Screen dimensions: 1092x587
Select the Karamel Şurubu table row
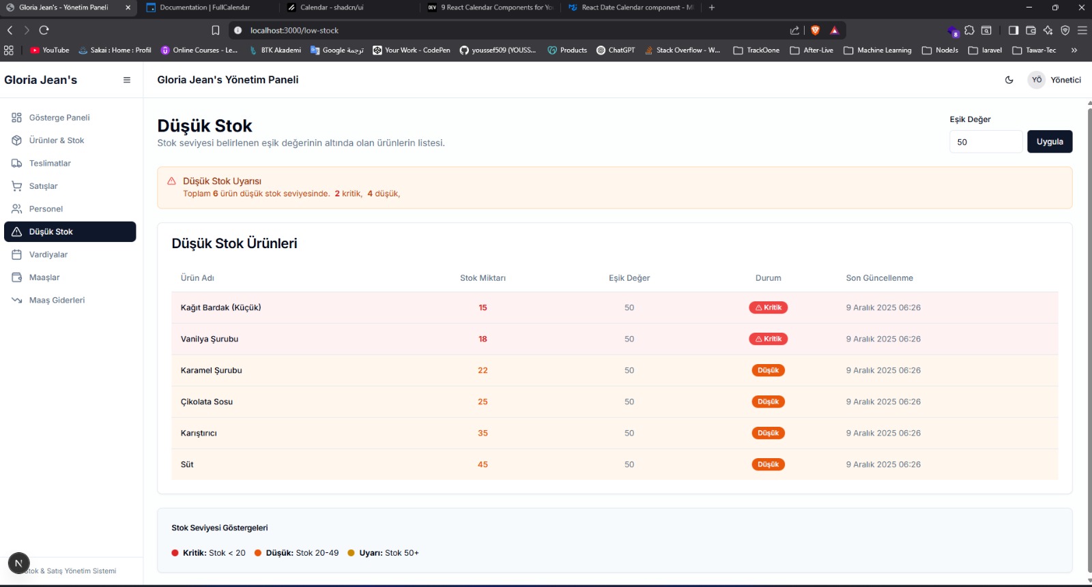[x=615, y=370]
